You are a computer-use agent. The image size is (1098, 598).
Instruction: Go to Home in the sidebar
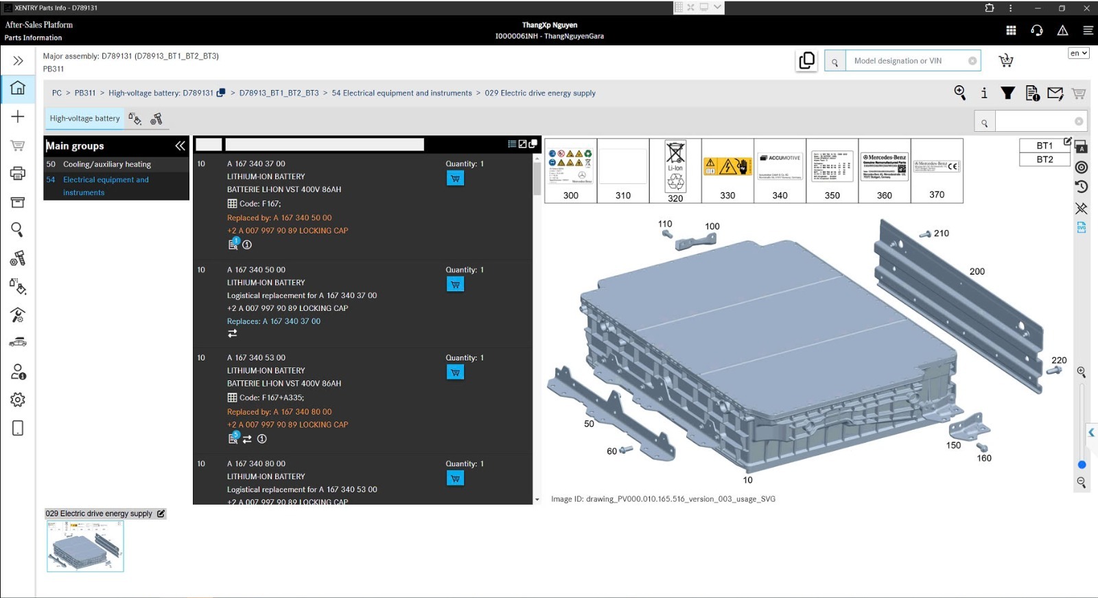[x=18, y=88]
